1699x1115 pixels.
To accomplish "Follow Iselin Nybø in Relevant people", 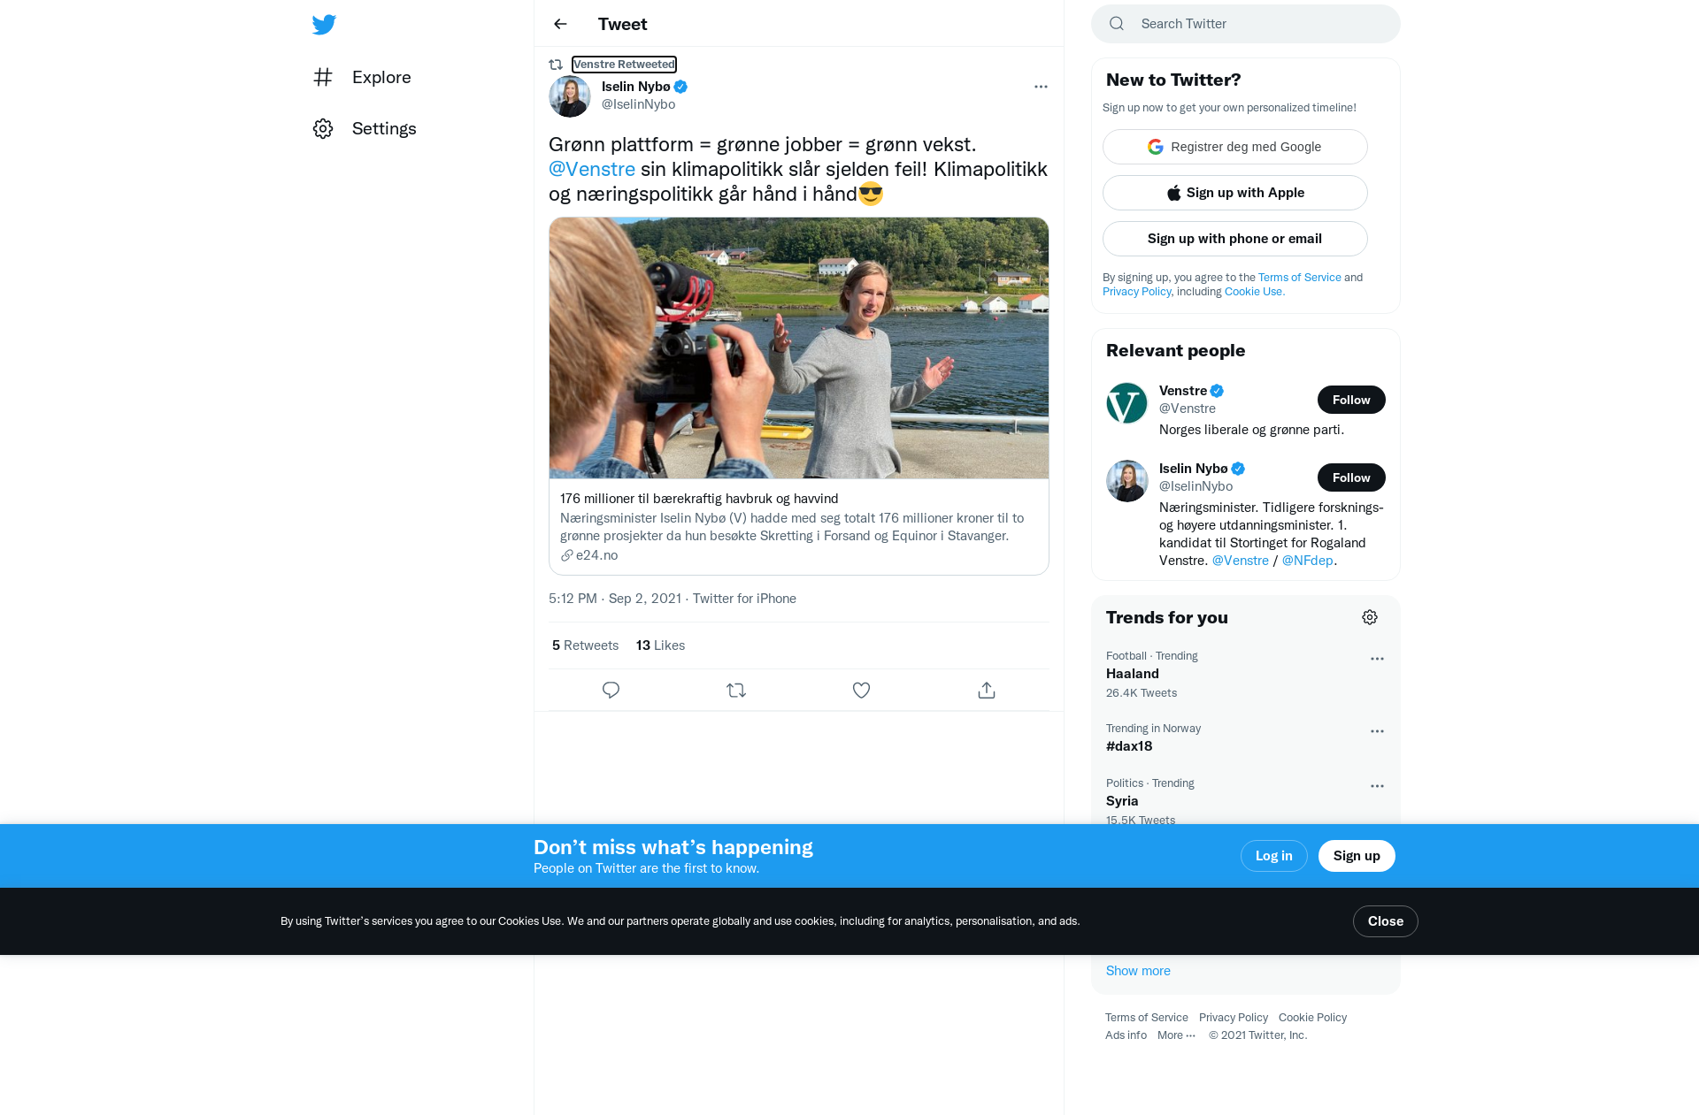I will point(1351,477).
